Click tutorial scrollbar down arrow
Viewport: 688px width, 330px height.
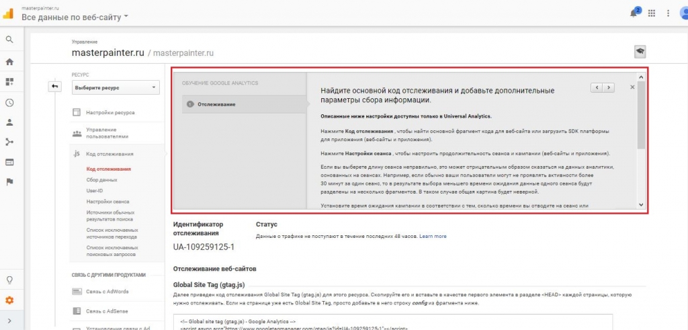(641, 204)
